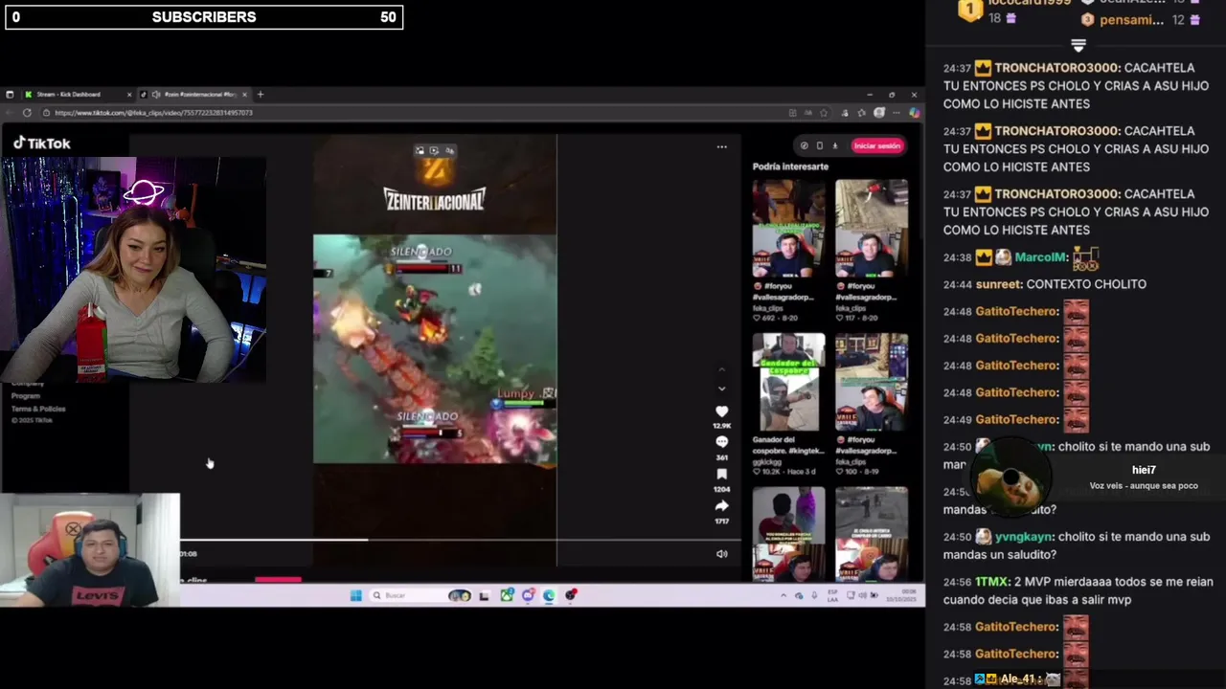Click the browser back arrow
The width and height of the screenshot is (1226, 689).
(x=10, y=113)
